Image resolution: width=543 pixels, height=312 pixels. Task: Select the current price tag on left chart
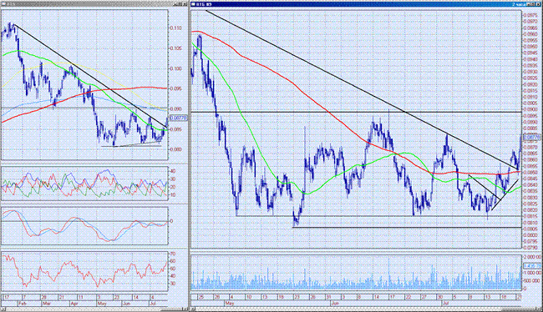[179, 118]
